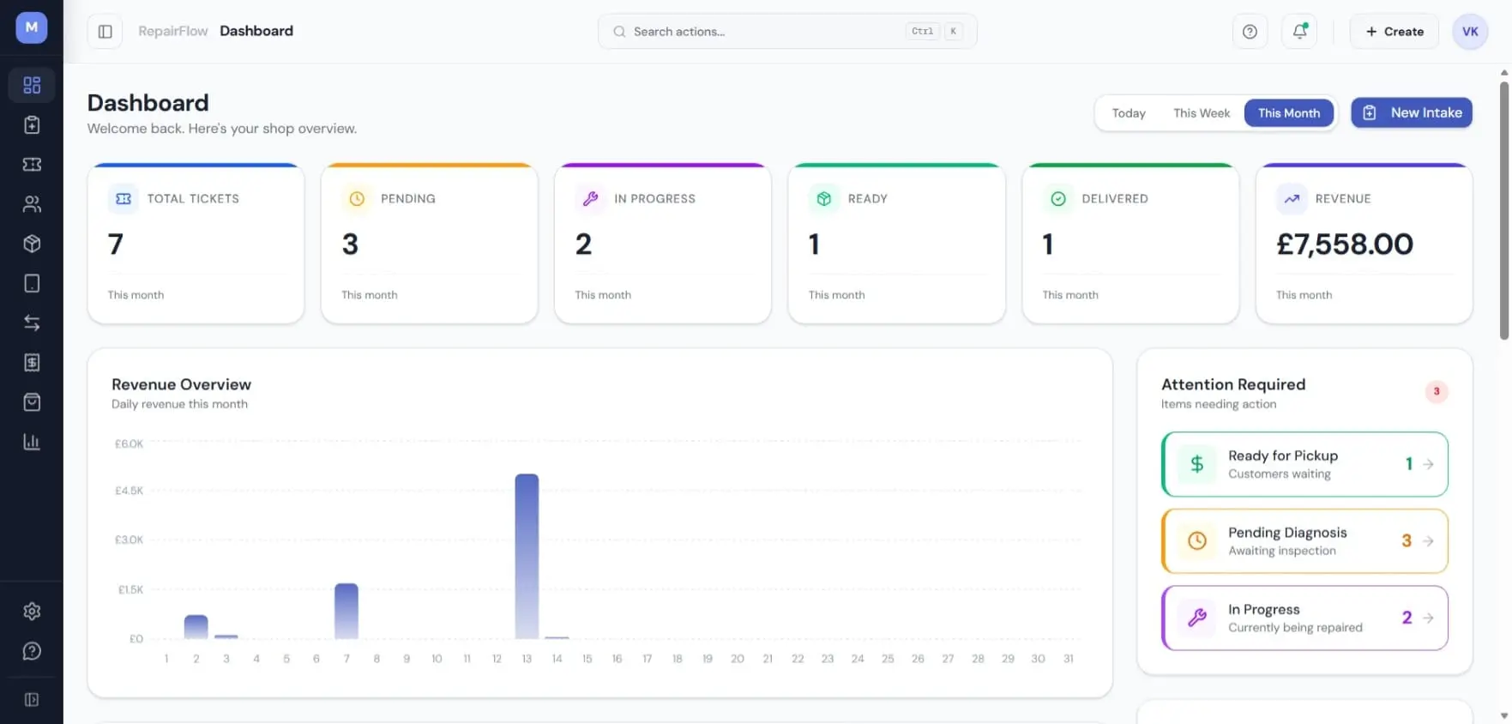Click wrench icon in In Progress attention row
1512x724 pixels.
pyautogui.click(x=1197, y=618)
